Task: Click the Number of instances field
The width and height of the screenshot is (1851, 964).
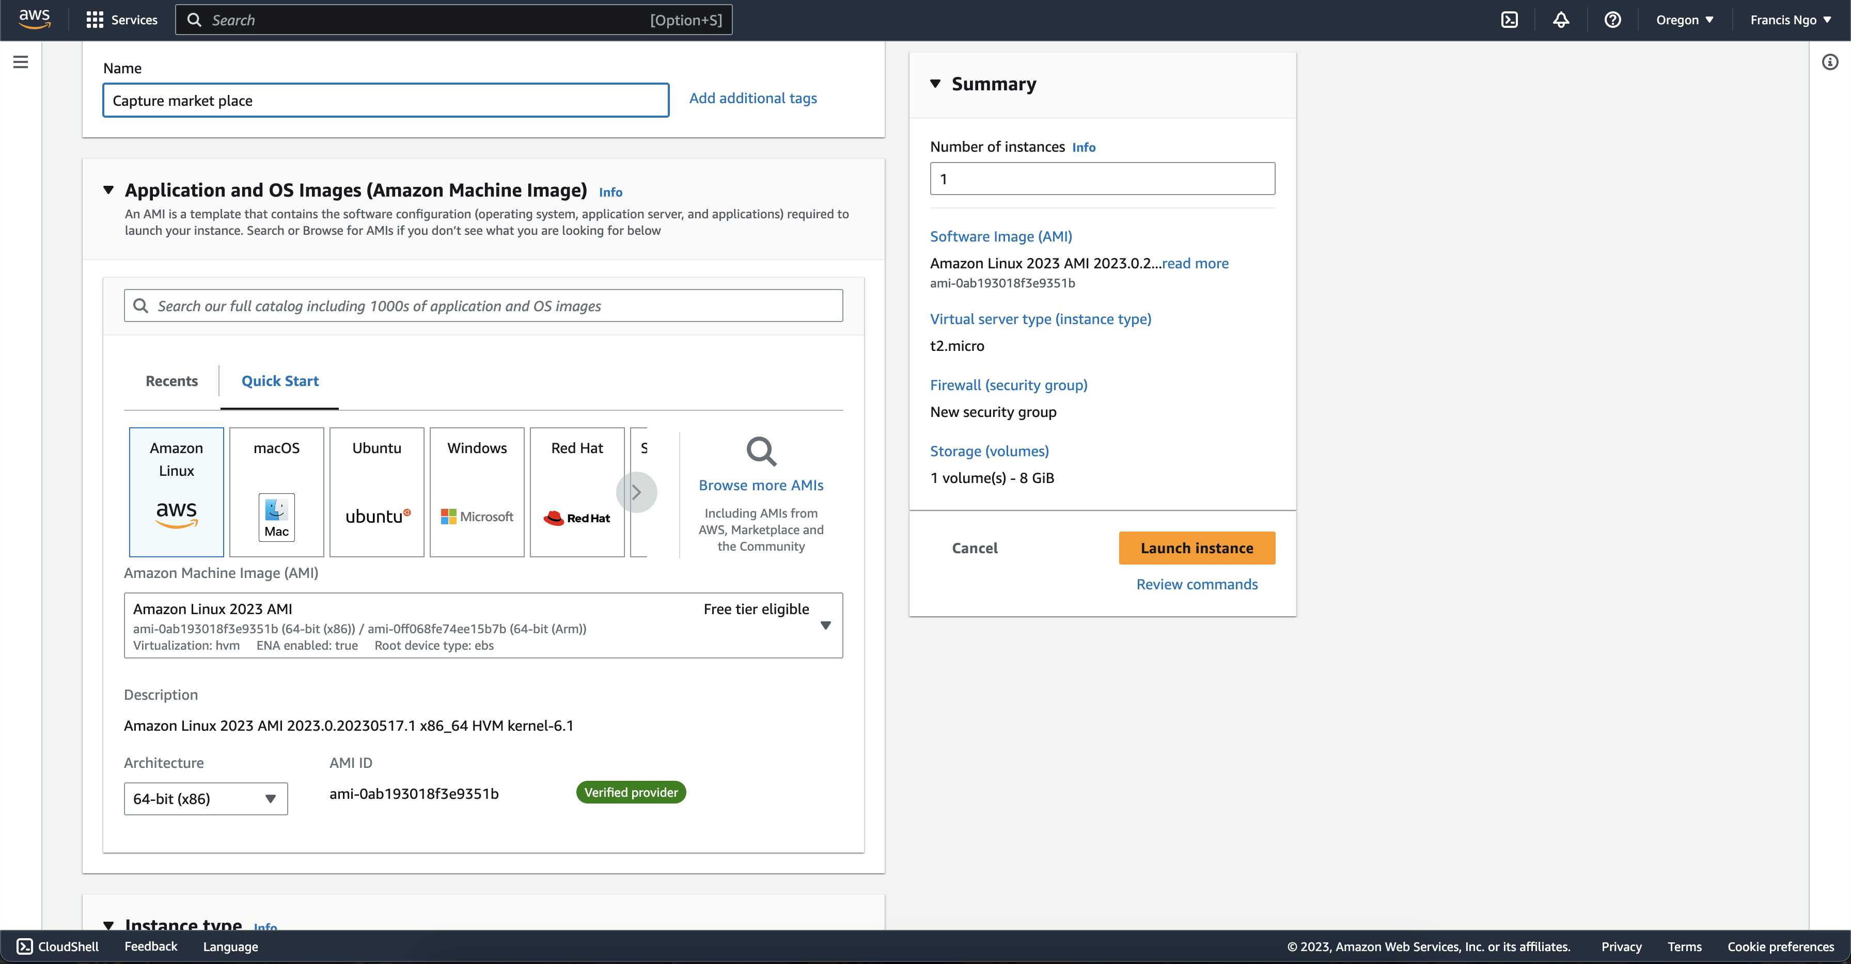Action: point(1102,179)
